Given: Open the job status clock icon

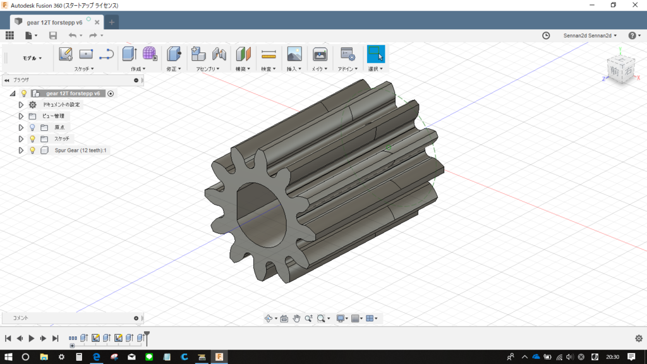Looking at the screenshot, I should tap(546, 35).
